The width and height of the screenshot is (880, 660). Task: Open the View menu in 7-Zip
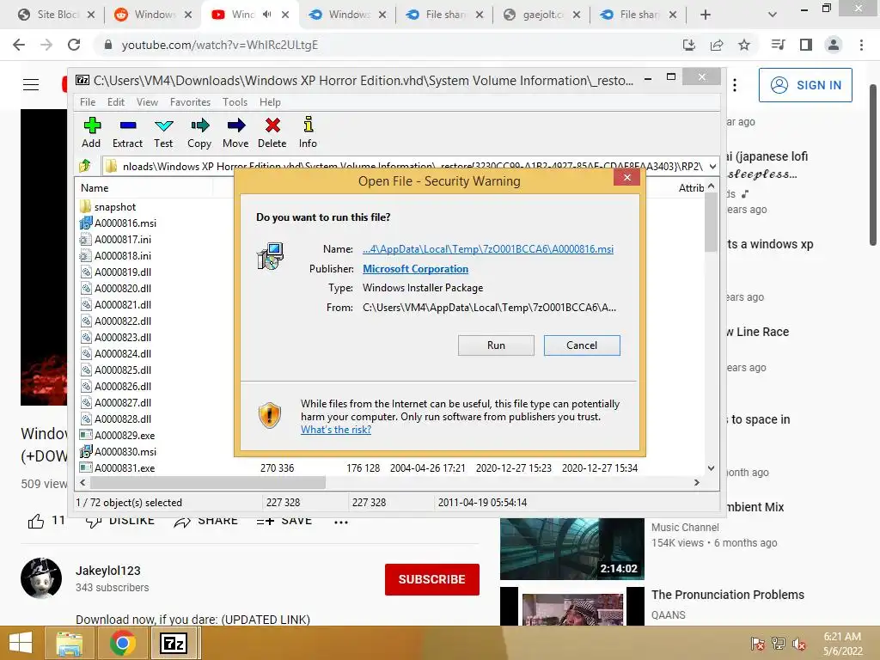tap(147, 102)
